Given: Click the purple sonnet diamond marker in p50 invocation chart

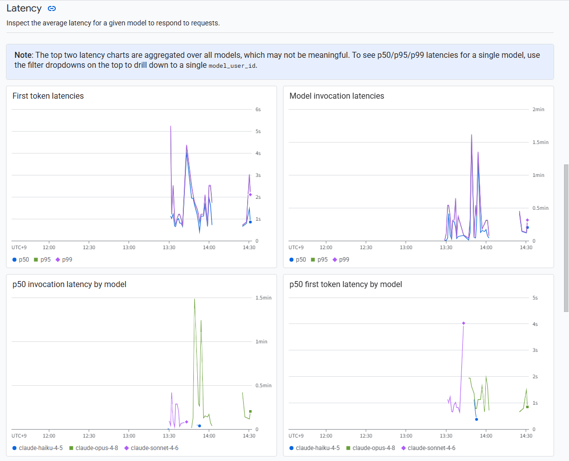Looking at the screenshot, I should click(186, 422).
